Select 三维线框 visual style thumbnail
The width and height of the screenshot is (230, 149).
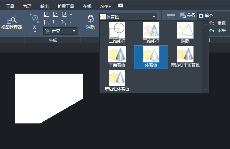[x=151, y=32]
